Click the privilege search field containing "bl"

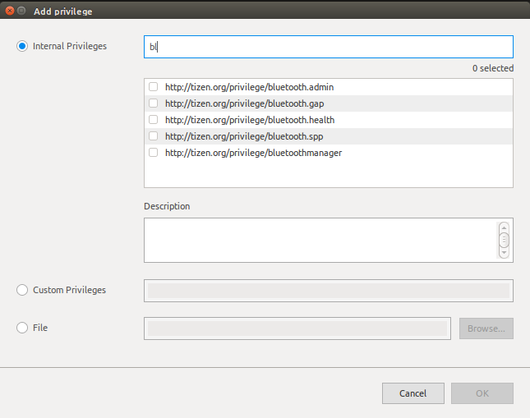pyautogui.click(x=329, y=47)
